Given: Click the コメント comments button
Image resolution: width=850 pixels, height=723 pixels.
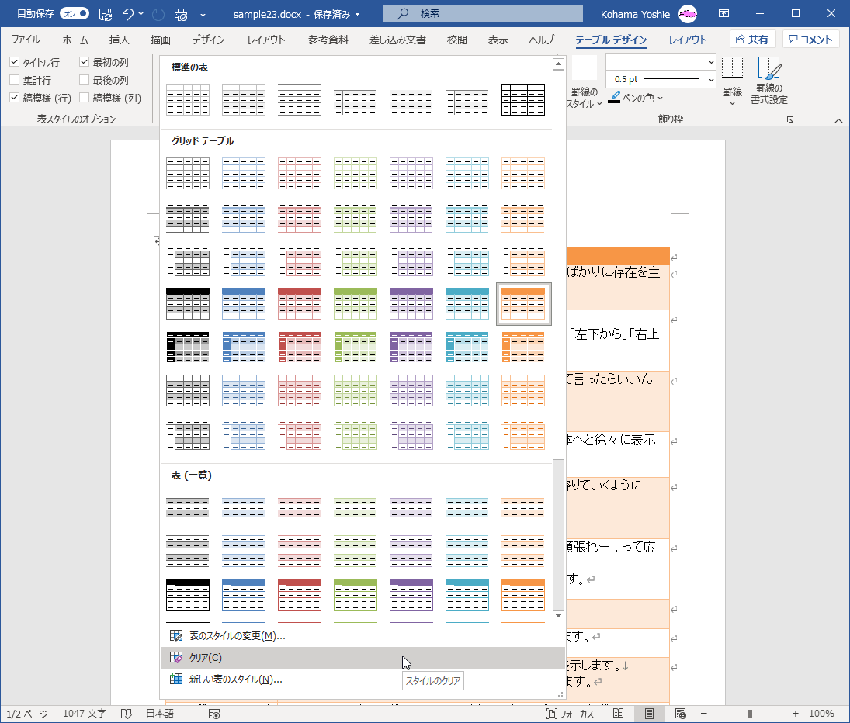Looking at the screenshot, I should click(x=810, y=40).
